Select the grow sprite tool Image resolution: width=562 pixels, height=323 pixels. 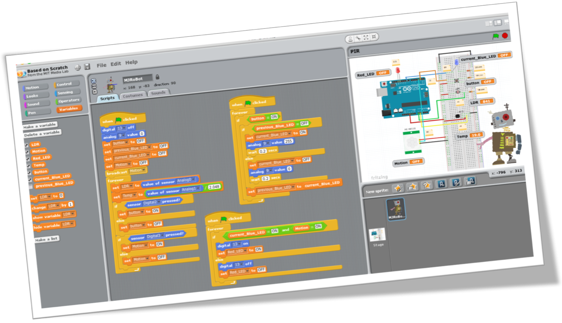pyautogui.click(x=366, y=37)
